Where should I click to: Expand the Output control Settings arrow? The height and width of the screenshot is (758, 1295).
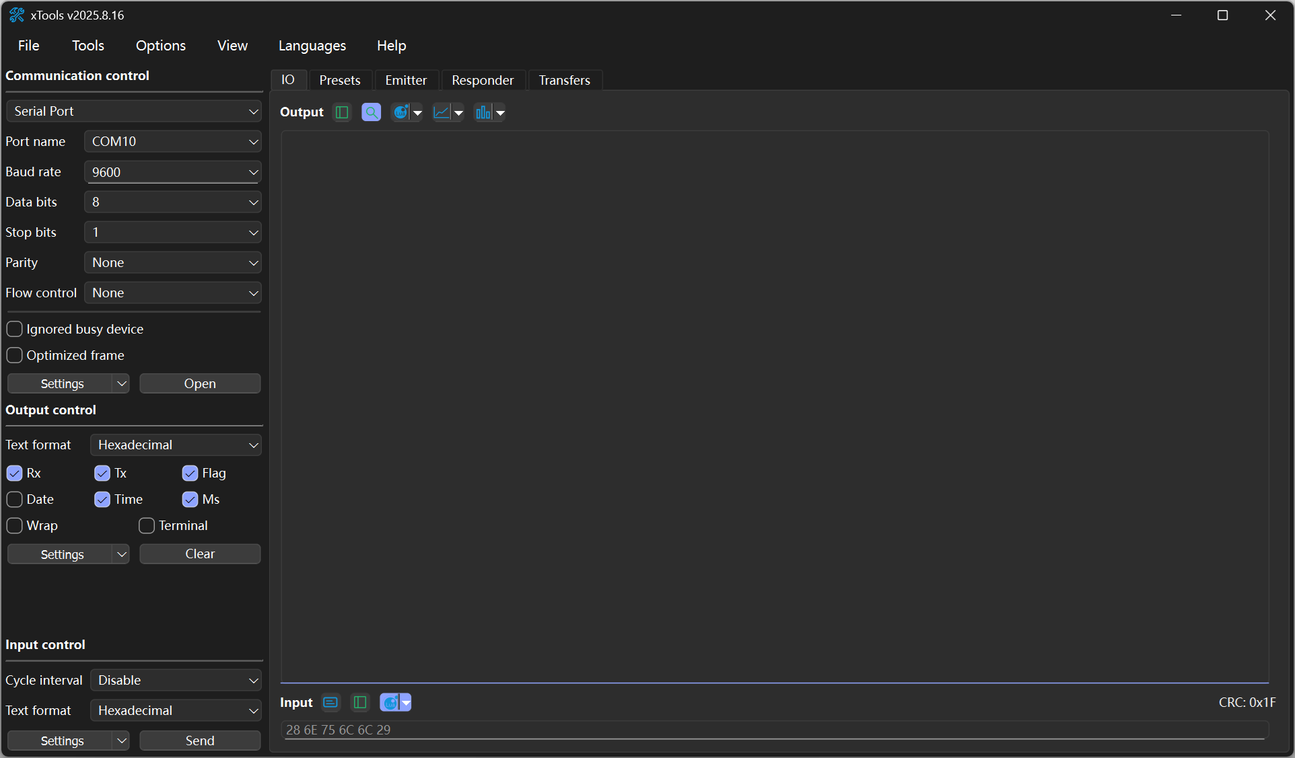(122, 554)
